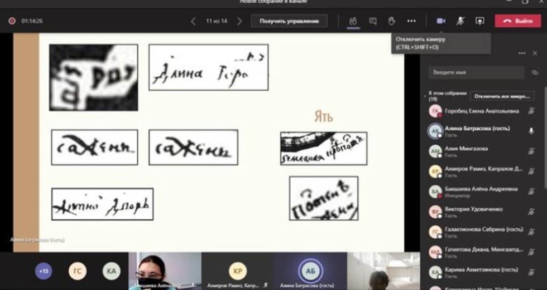
Task: Turn off the camera
Action: click(441, 21)
